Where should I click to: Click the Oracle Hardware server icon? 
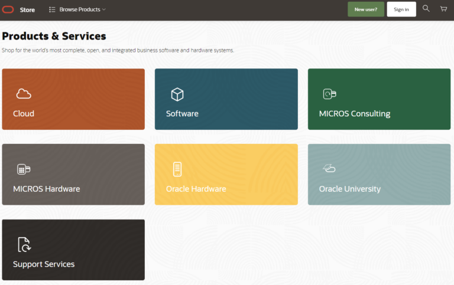[177, 169]
